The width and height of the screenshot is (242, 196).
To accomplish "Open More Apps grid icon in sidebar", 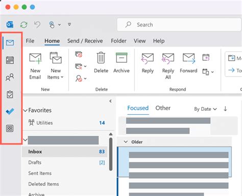I will [x=10, y=128].
